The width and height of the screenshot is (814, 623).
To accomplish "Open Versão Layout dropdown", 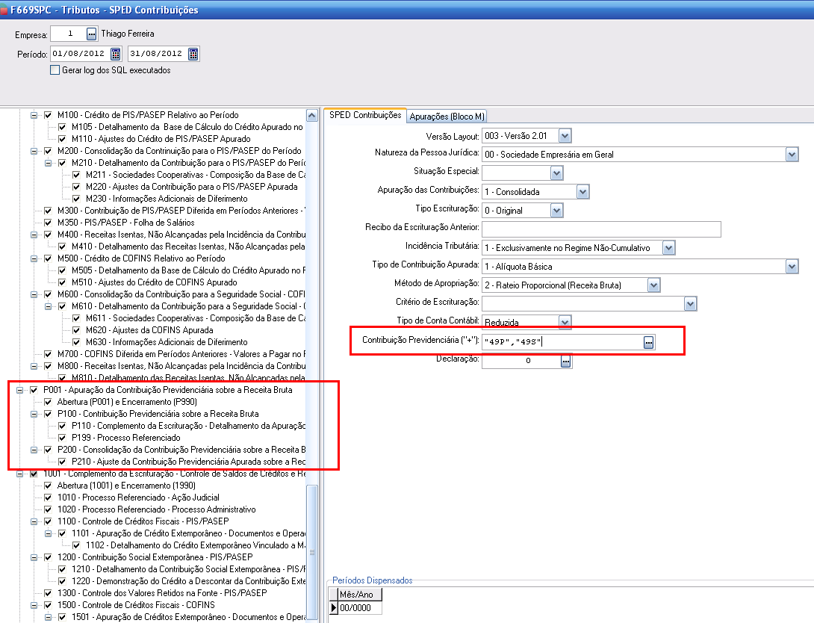I will pyautogui.click(x=565, y=136).
